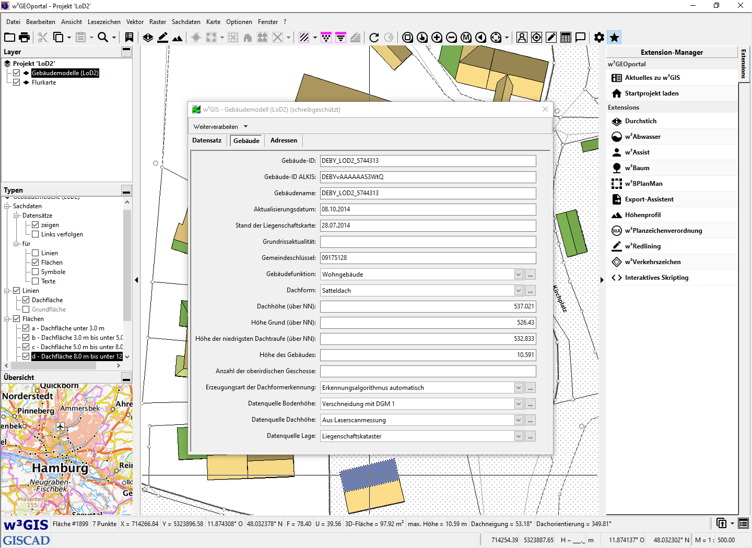Open the Weiterverarbeiten dropdown menu
Image resolution: width=752 pixels, height=548 pixels.
tap(220, 127)
